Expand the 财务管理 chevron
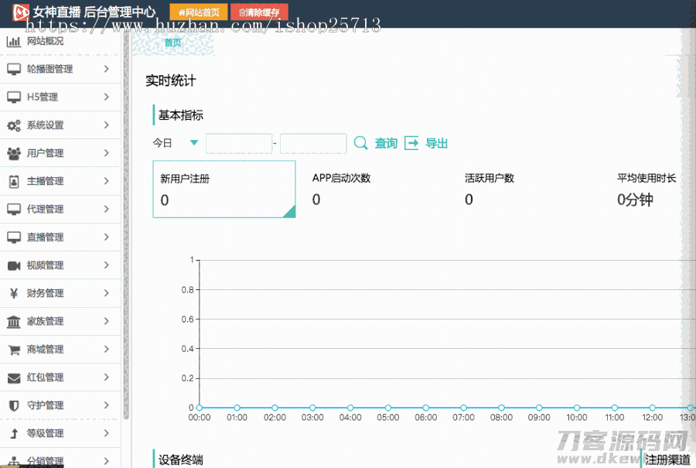 (x=107, y=293)
